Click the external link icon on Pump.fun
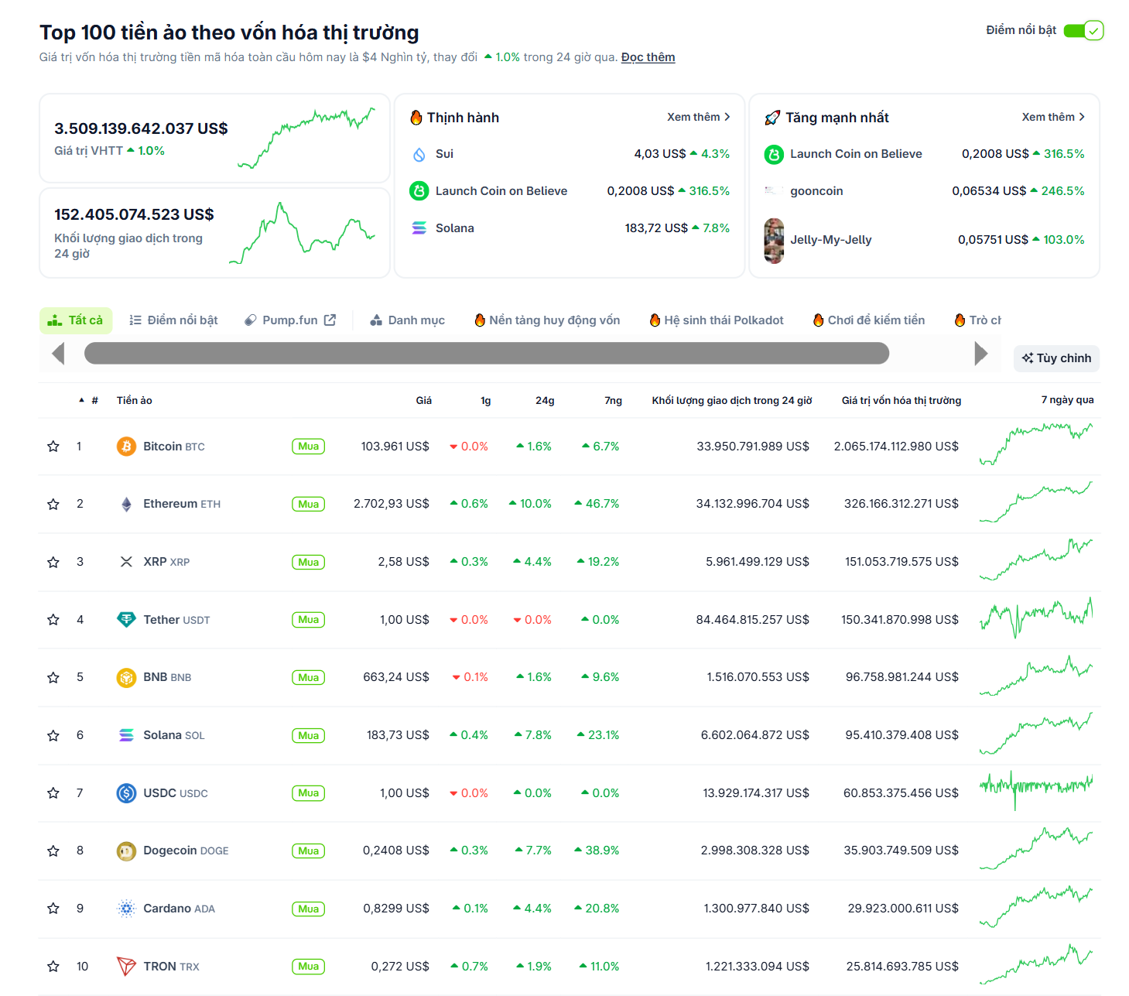This screenshot has height=996, width=1129. [330, 320]
